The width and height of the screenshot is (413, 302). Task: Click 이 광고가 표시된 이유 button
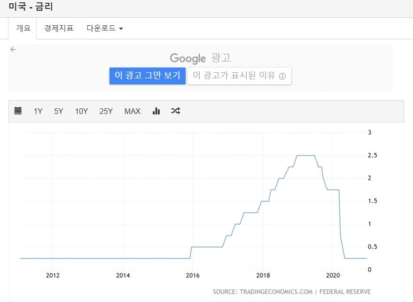(239, 75)
